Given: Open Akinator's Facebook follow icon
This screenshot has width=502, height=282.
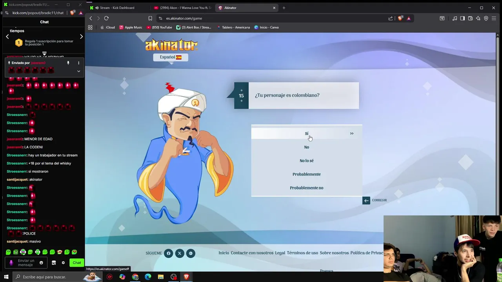Looking at the screenshot, I should pyautogui.click(x=168, y=253).
